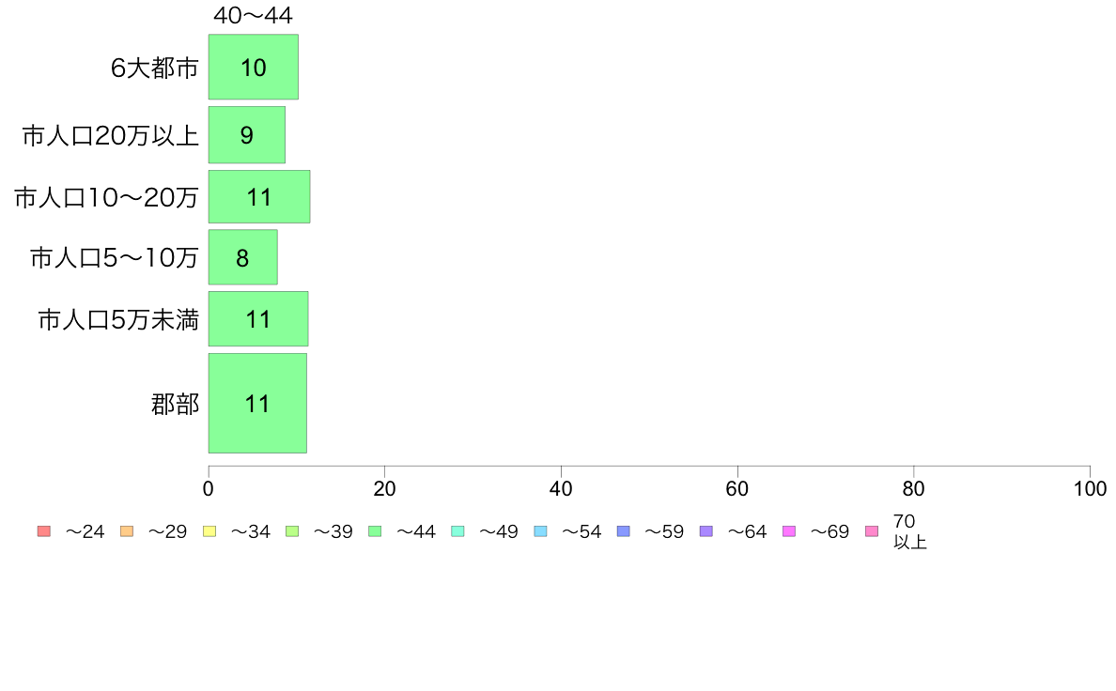
Task: Click the 40〜44 chart title
Action: tap(253, 16)
